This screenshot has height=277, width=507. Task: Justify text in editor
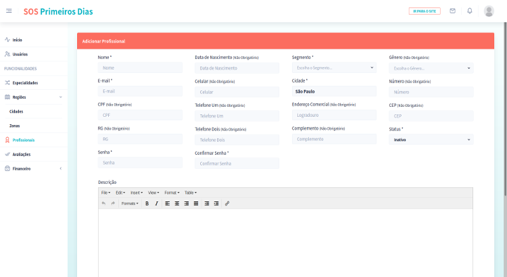[196, 203]
